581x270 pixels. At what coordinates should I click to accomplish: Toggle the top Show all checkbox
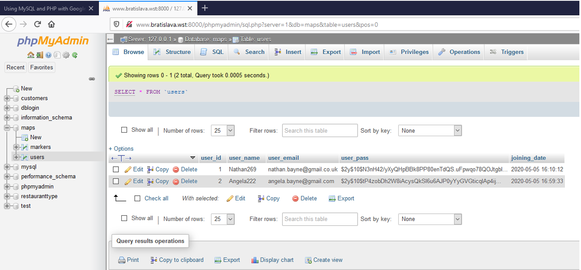coord(124,130)
